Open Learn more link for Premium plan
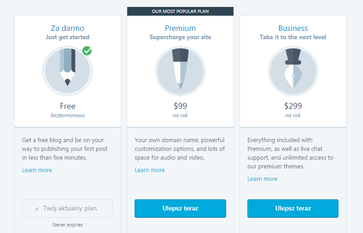 tap(150, 170)
